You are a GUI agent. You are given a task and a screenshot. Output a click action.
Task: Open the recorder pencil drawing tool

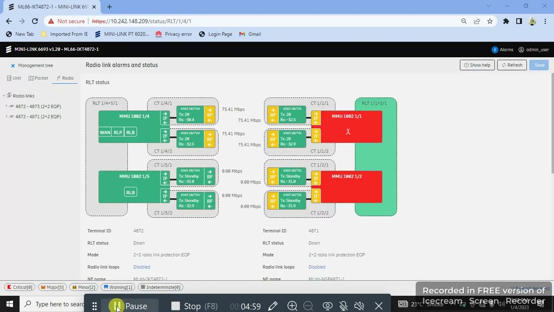(x=273, y=306)
